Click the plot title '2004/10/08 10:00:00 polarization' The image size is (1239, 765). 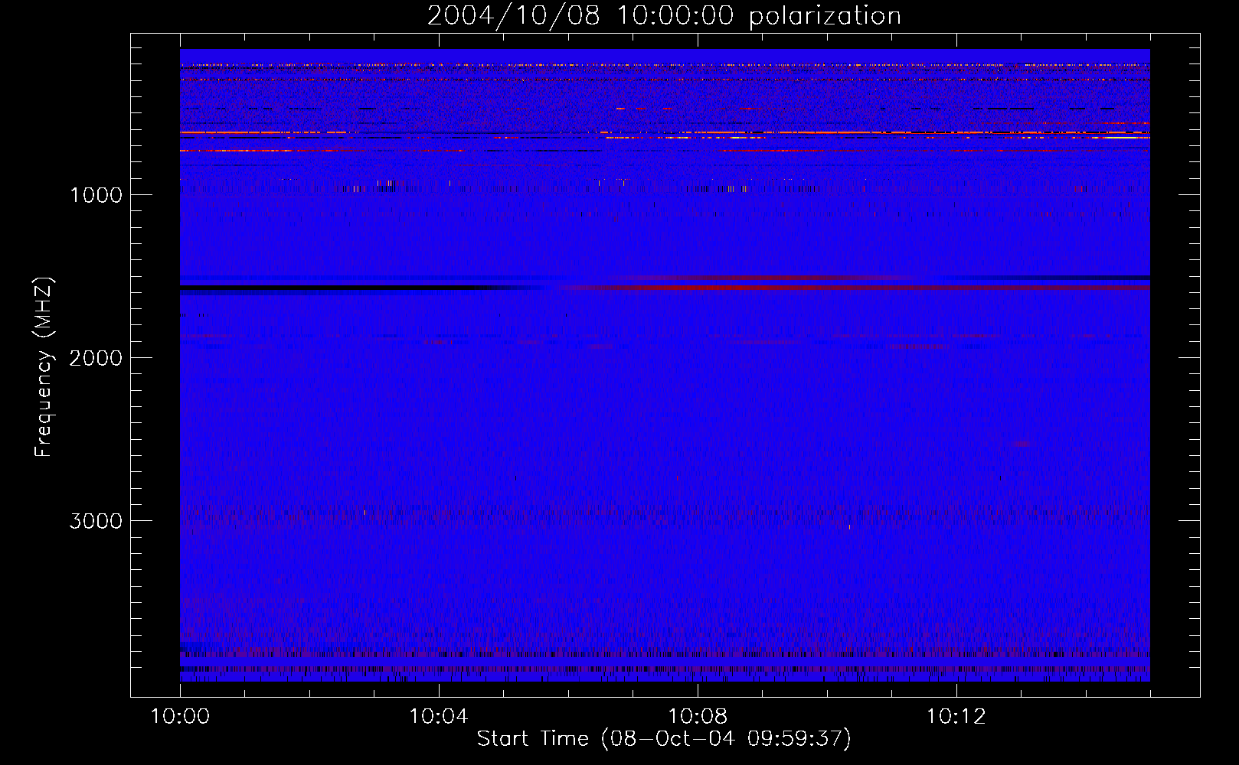click(x=664, y=15)
